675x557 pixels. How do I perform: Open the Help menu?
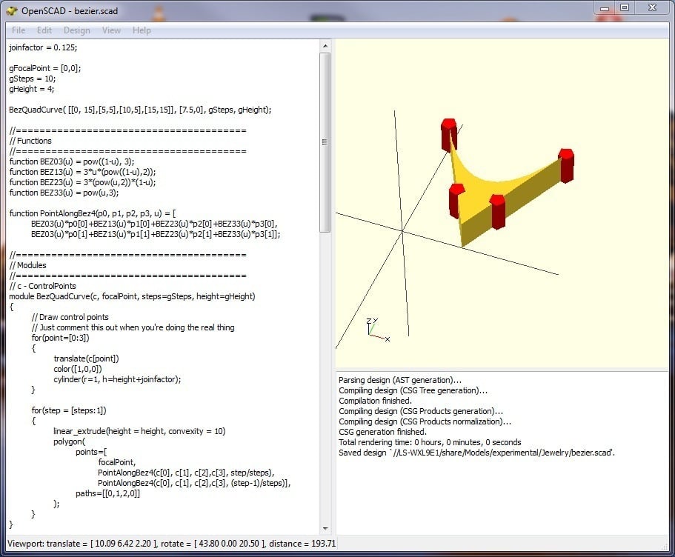(142, 30)
